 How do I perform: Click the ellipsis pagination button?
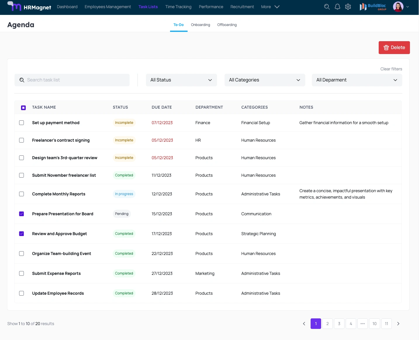[x=363, y=324]
